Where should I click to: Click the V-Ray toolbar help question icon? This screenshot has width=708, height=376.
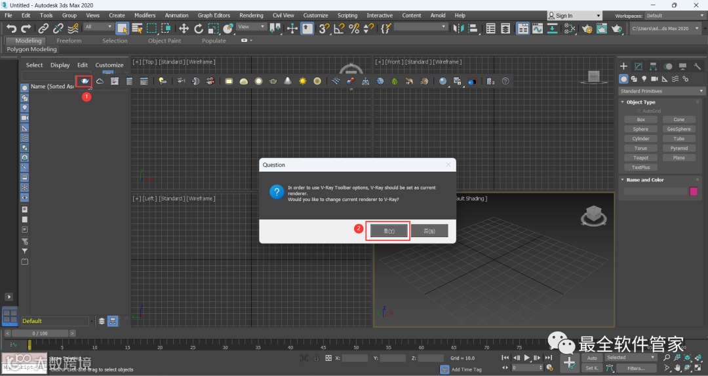pos(505,81)
